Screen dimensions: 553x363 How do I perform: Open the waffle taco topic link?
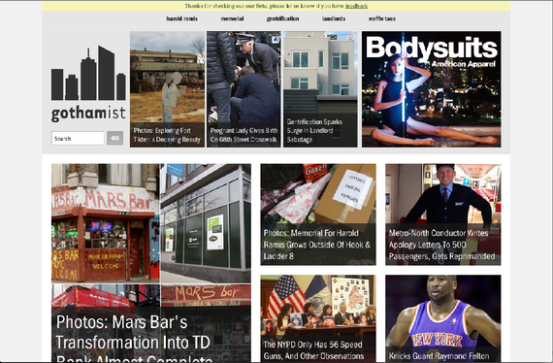pos(382,18)
